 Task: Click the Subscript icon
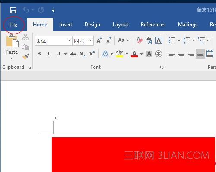83,54
